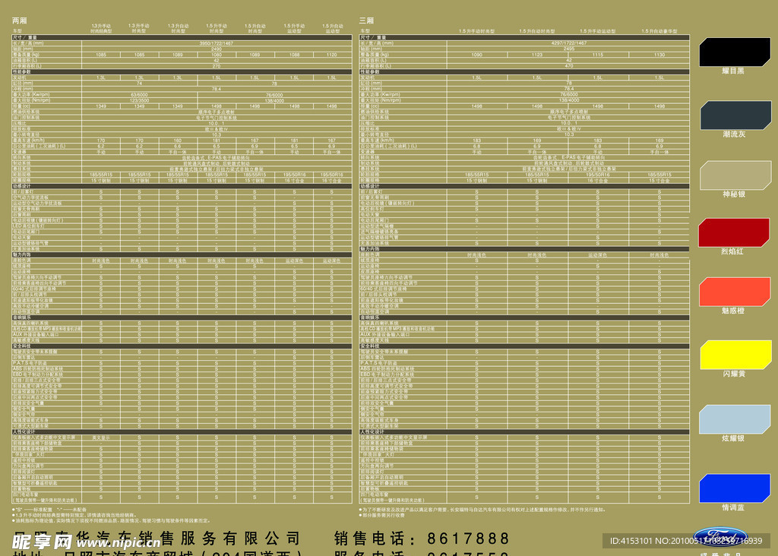Image resolution: width=778 pixels, height=556 pixels.
Task: Select the 魅惑橙 orange color swatch
Action: [x=735, y=292]
